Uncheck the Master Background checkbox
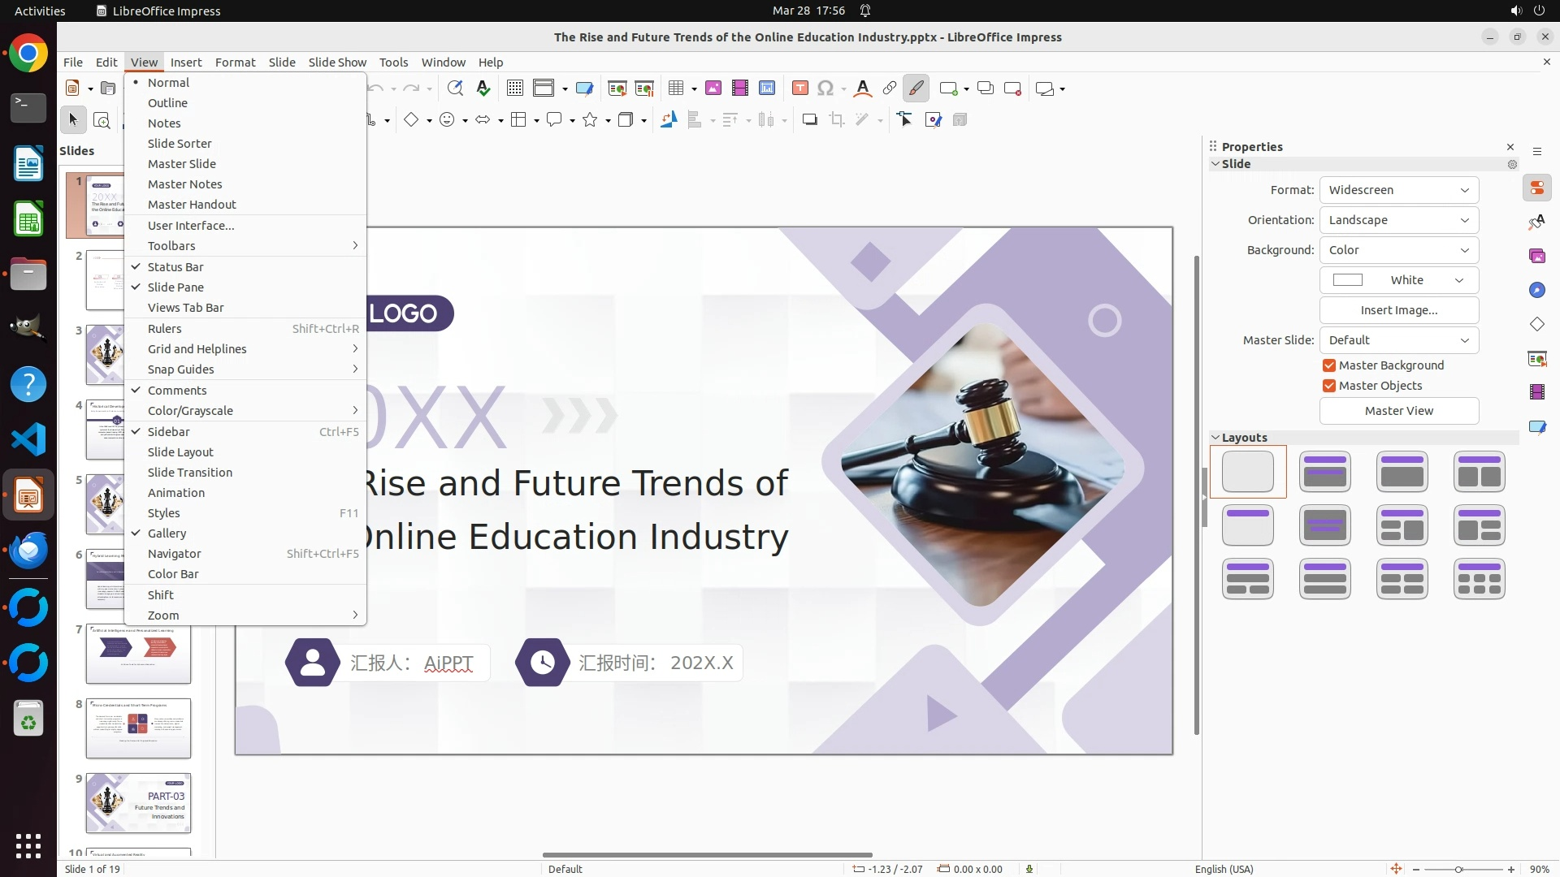Screen dimensions: 1560x877 1329,365
